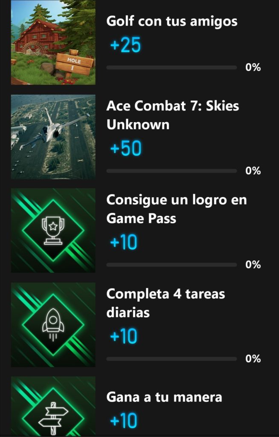This screenshot has height=437, width=279.
Task: Tap the +25 points reward for Golf
Action: [x=125, y=45]
